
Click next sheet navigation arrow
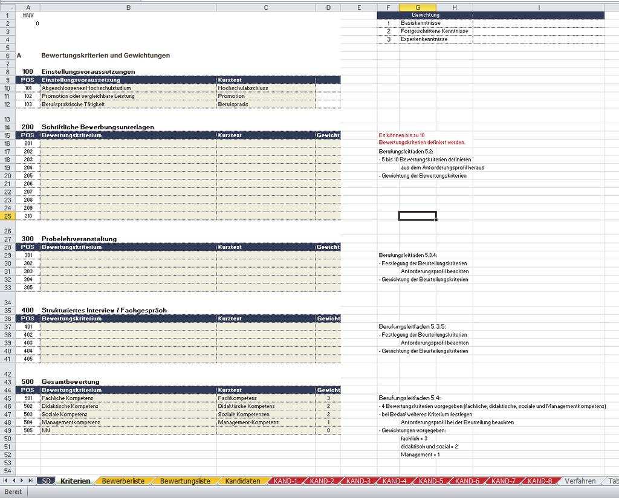click(x=22, y=481)
